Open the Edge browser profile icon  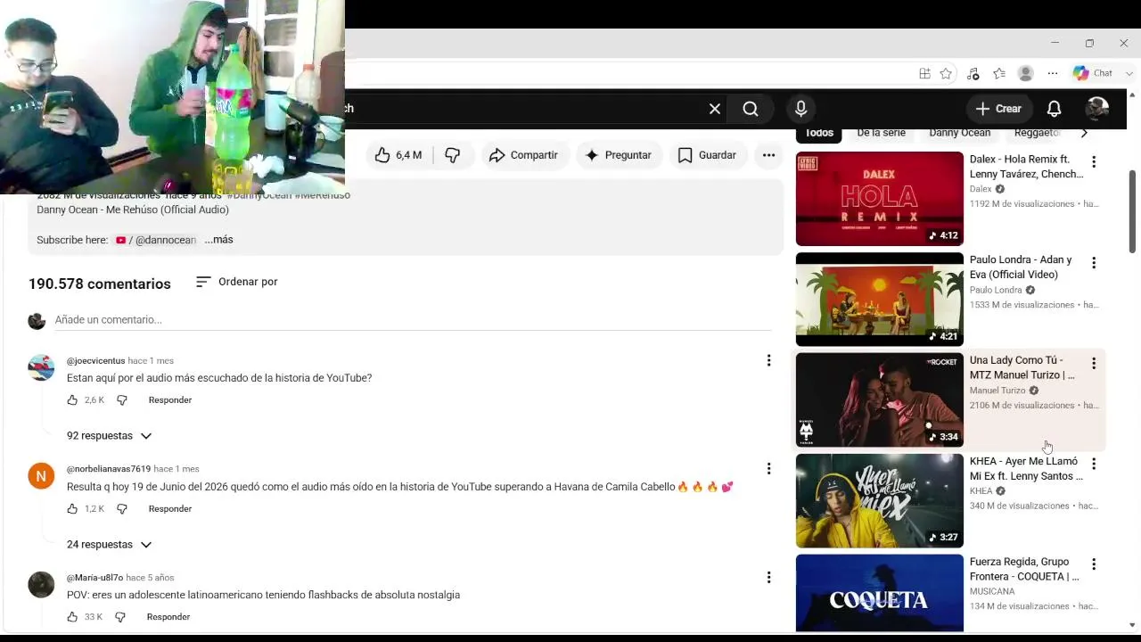pyautogui.click(x=1026, y=73)
